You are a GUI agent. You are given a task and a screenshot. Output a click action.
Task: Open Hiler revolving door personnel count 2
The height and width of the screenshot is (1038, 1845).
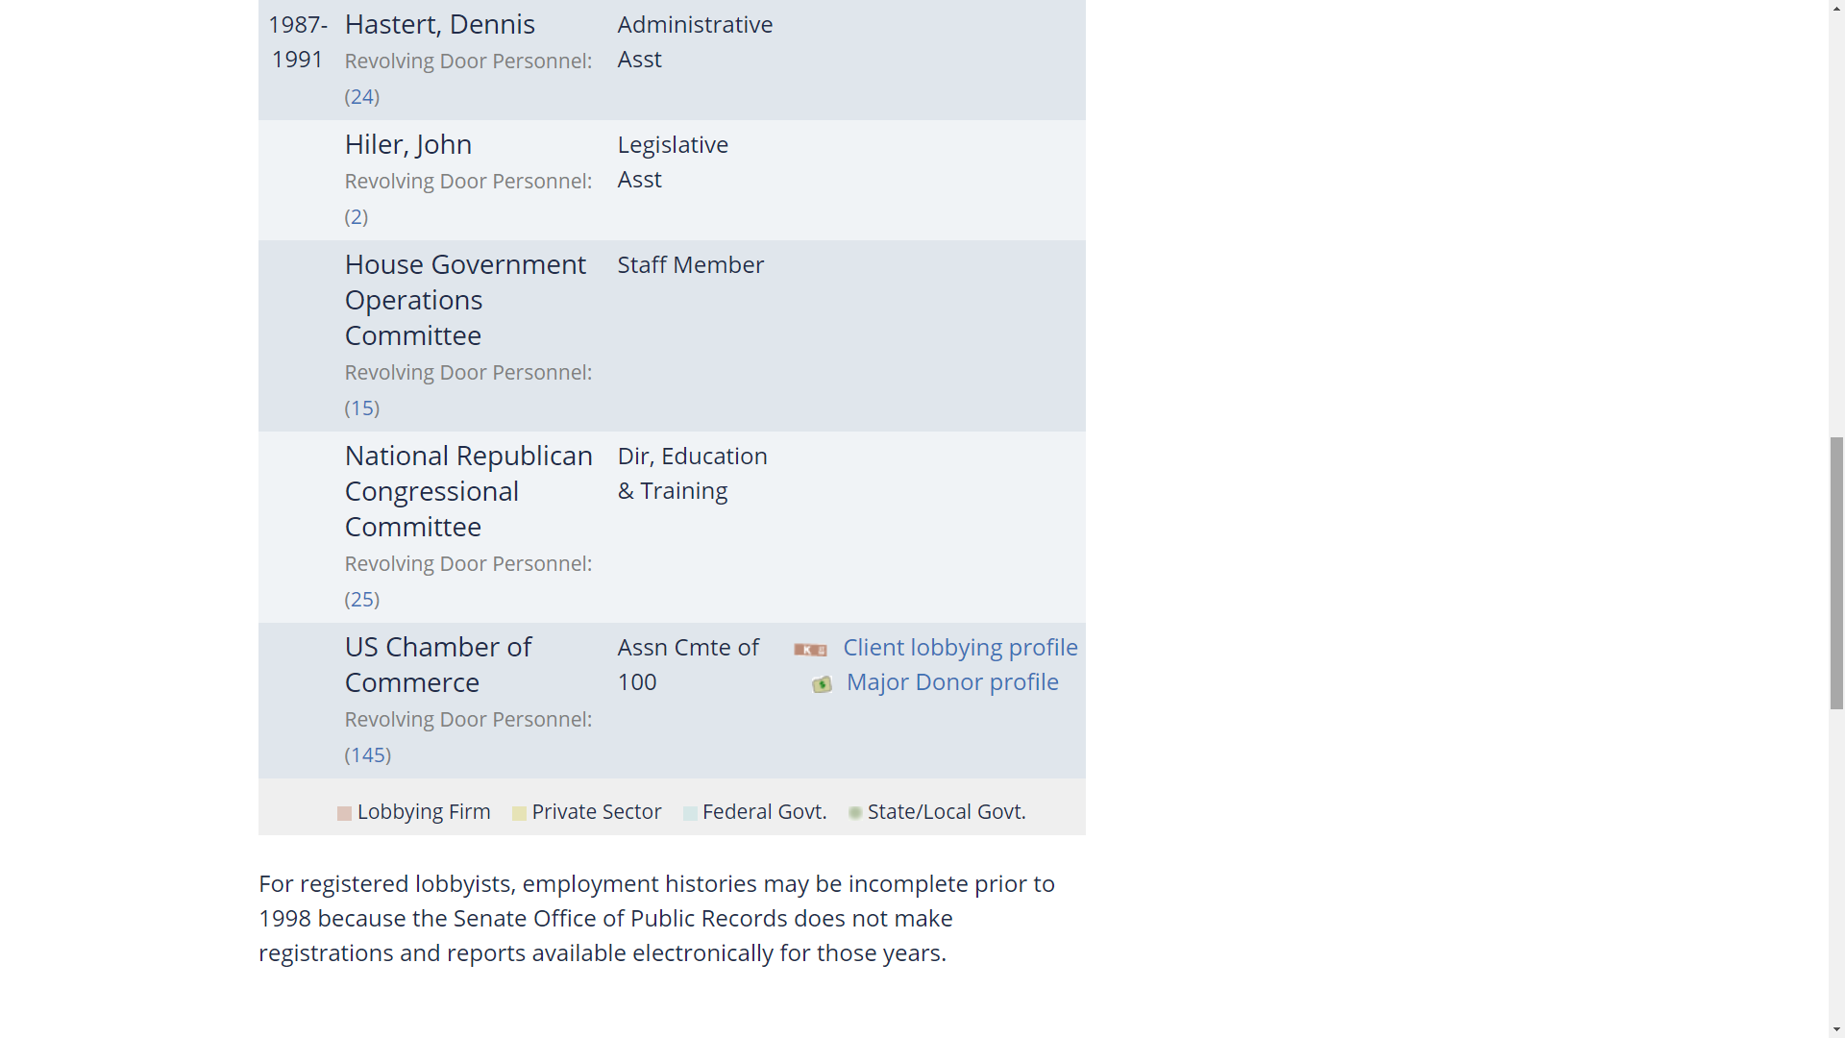click(357, 216)
